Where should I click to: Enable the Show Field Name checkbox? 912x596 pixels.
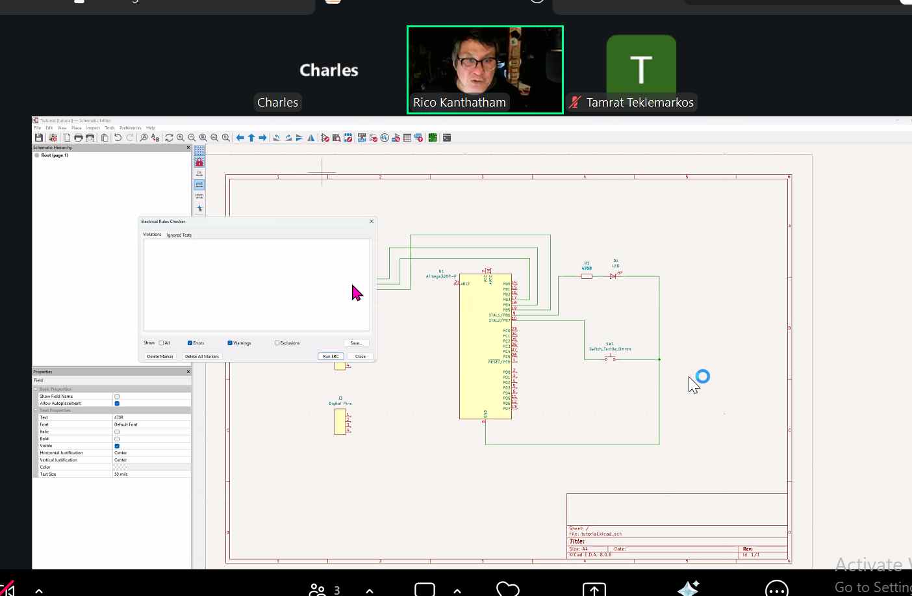(x=117, y=396)
